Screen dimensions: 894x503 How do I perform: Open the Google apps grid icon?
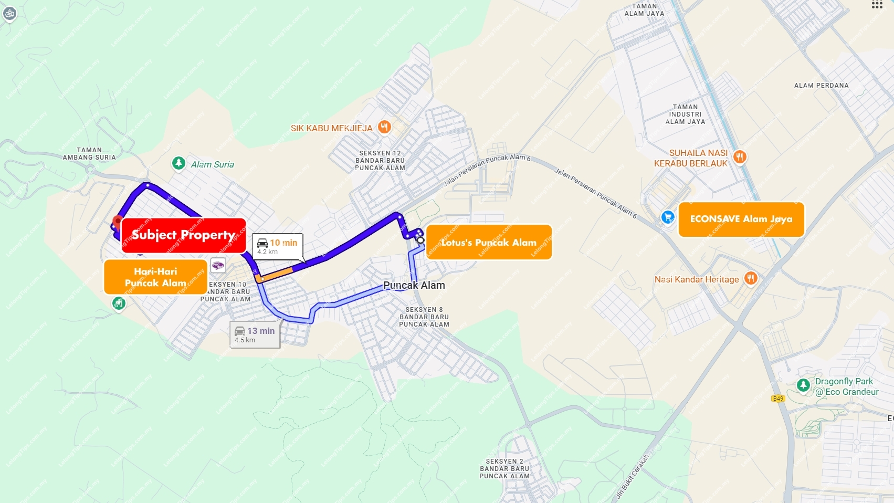tap(877, 5)
